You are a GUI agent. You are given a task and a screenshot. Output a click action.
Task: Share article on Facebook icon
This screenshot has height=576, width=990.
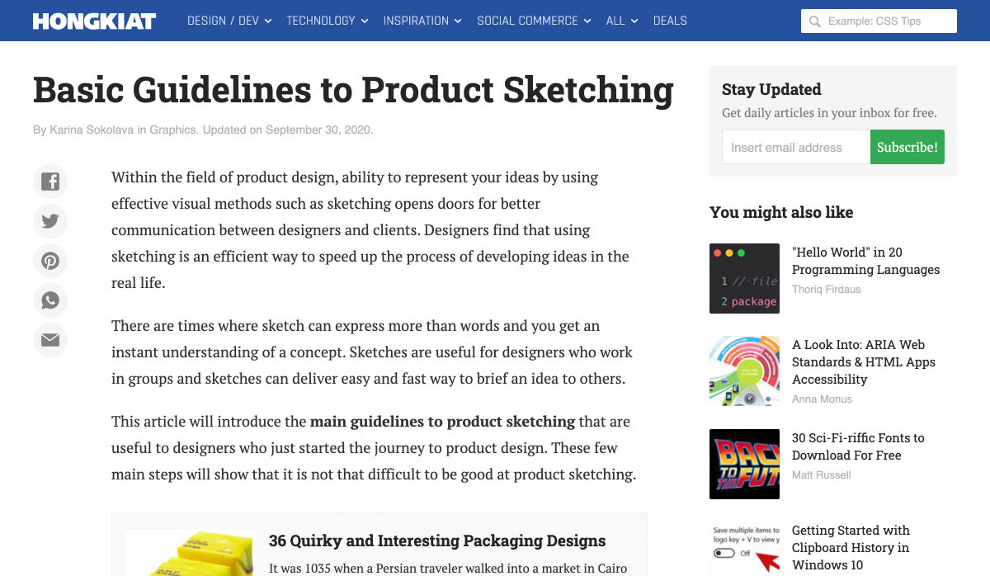coord(50,182)
